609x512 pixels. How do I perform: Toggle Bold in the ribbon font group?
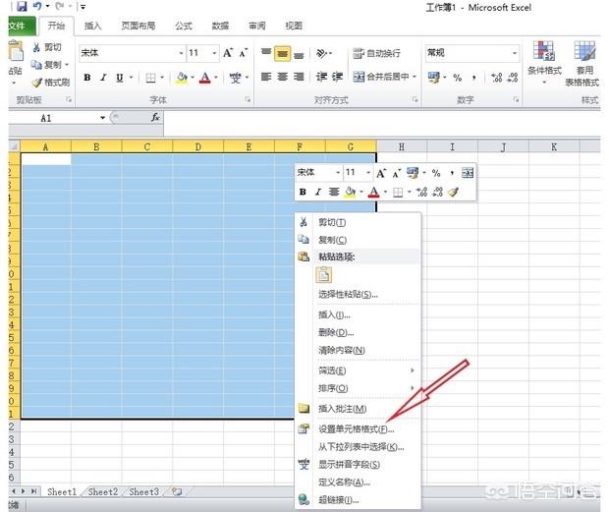click(x=86, y=78)
